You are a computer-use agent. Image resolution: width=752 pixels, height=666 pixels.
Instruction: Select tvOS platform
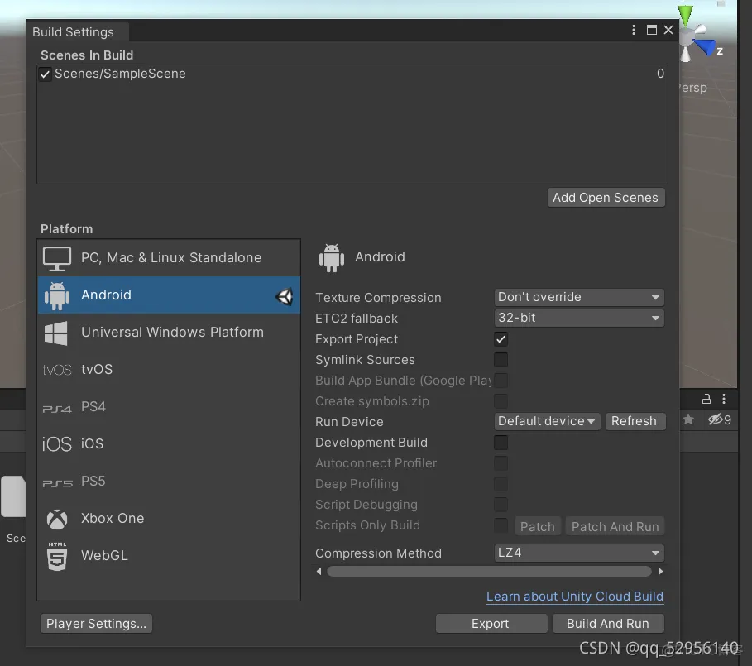point(169,369)
